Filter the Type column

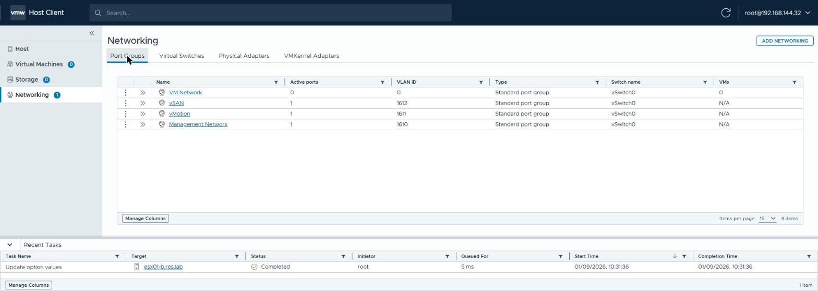tap(597, 82)
